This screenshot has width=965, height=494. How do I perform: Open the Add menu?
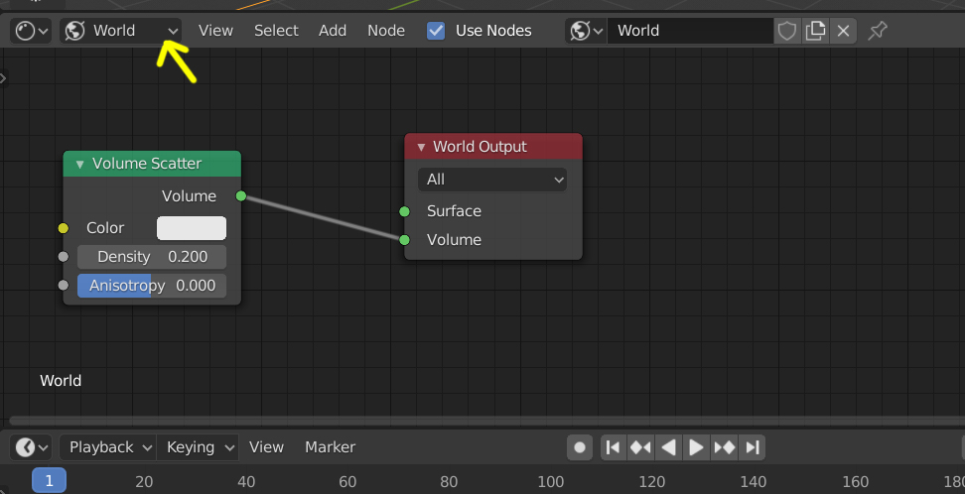(333, 31)
